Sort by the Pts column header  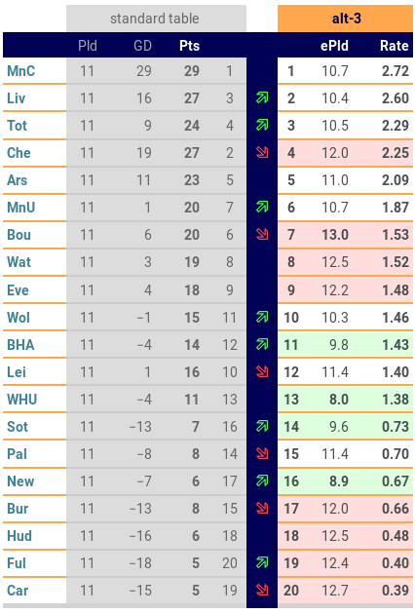click(190, 46)
